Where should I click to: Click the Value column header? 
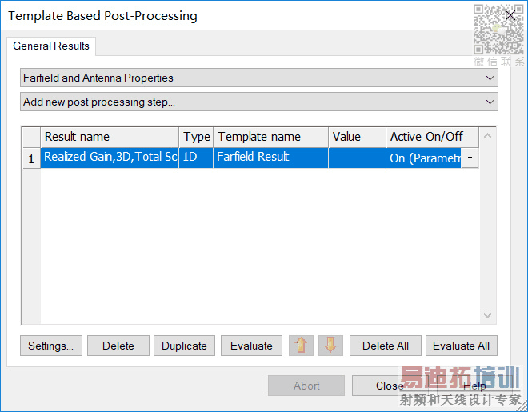[x=357, y=137]
